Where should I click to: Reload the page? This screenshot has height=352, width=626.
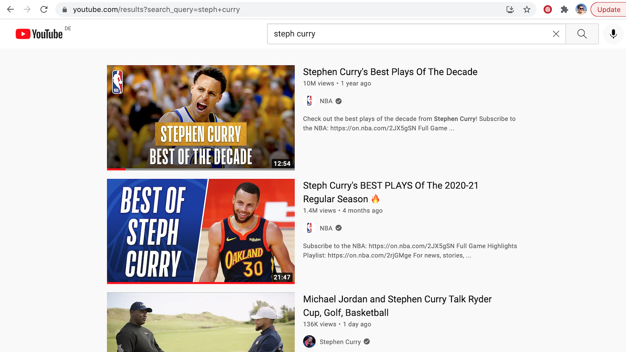pos(44,9)
